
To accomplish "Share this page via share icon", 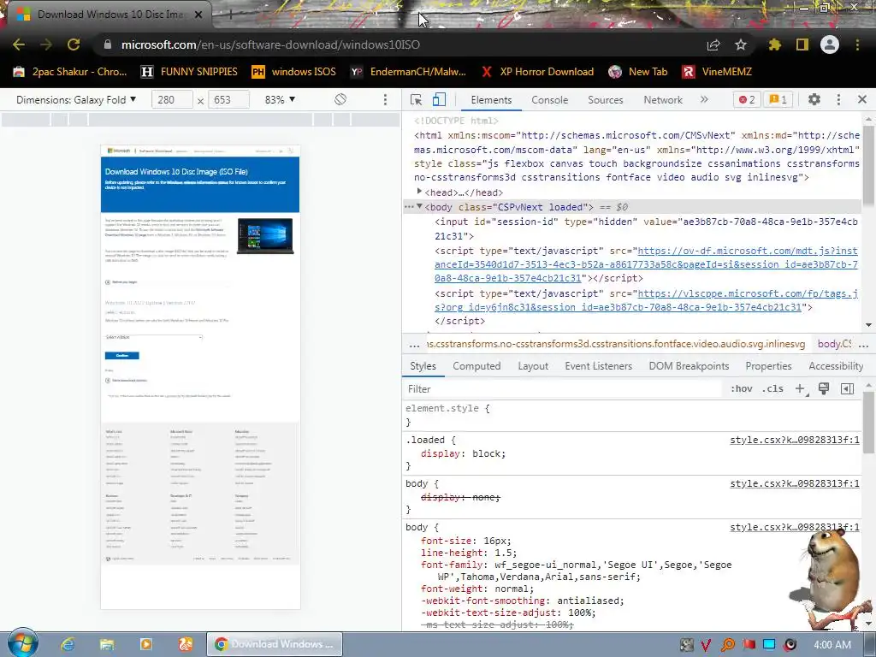I will tap(713, 44).
